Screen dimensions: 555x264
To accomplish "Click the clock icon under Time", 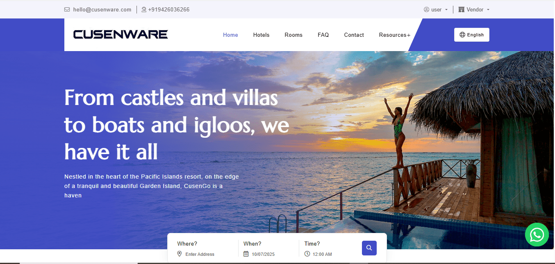I will (x=307, y=254).
